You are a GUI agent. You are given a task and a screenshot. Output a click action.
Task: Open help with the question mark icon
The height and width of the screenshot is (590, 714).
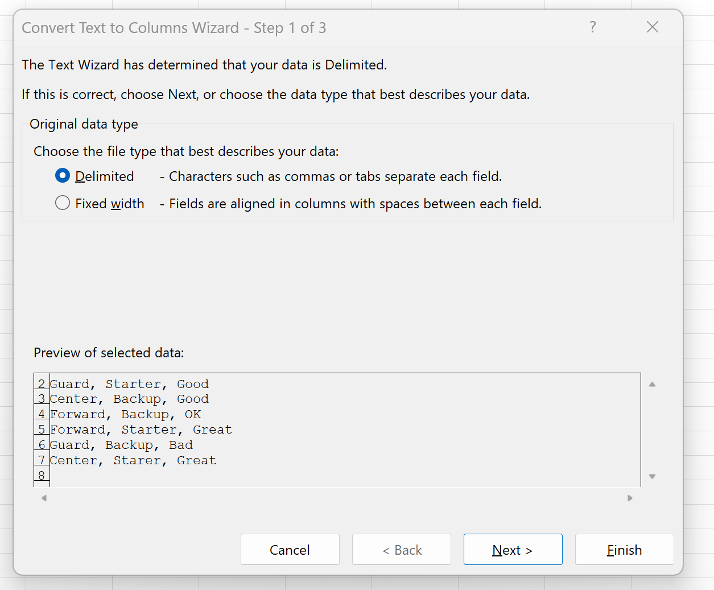[x=593, y=27]
